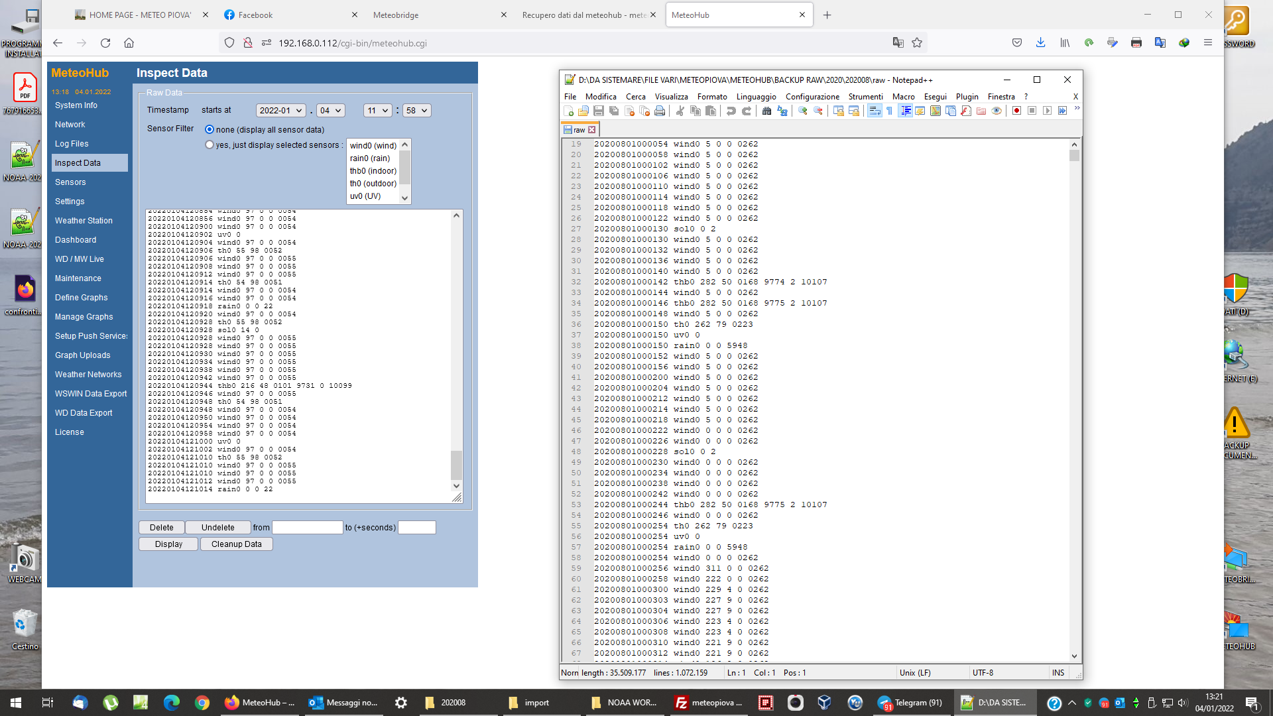Click the Start recording macro red dot

click(1016, 111)
